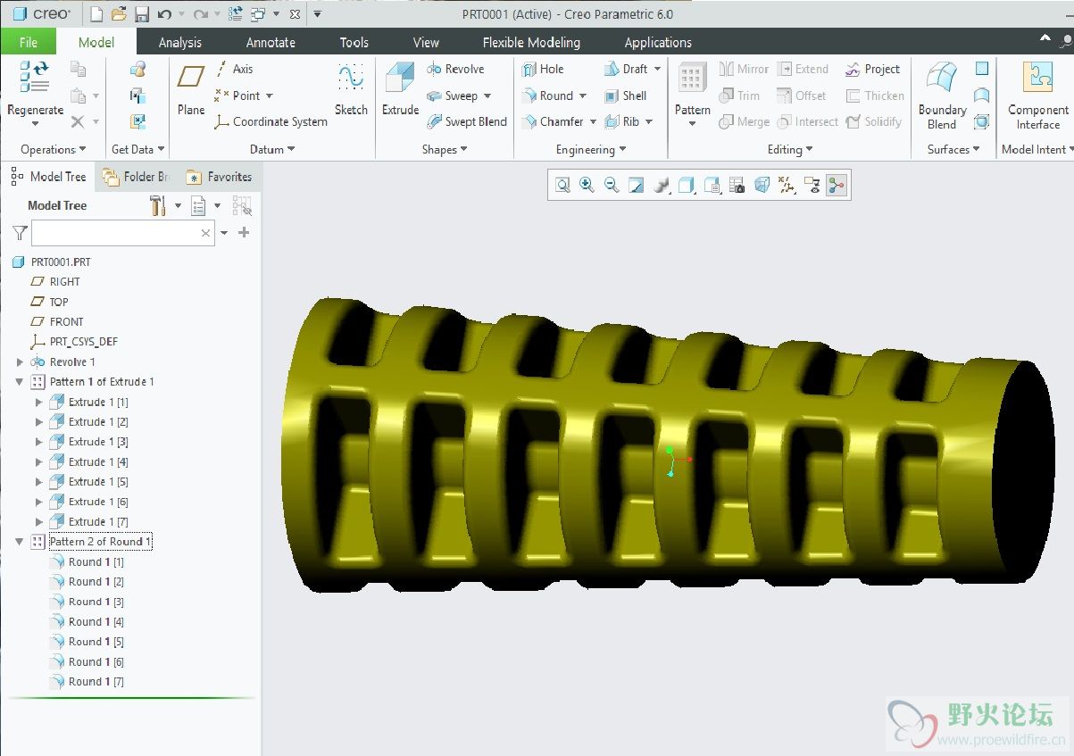The image size is (1074, 756).
Task: Open saved orientations icon
Action: [712, 185]
